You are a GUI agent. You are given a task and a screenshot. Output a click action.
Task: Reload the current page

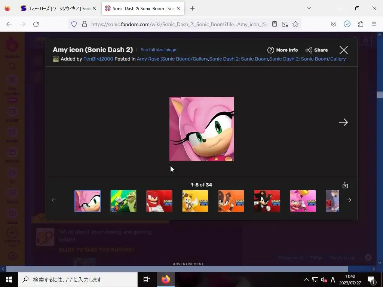pos(36,24)
